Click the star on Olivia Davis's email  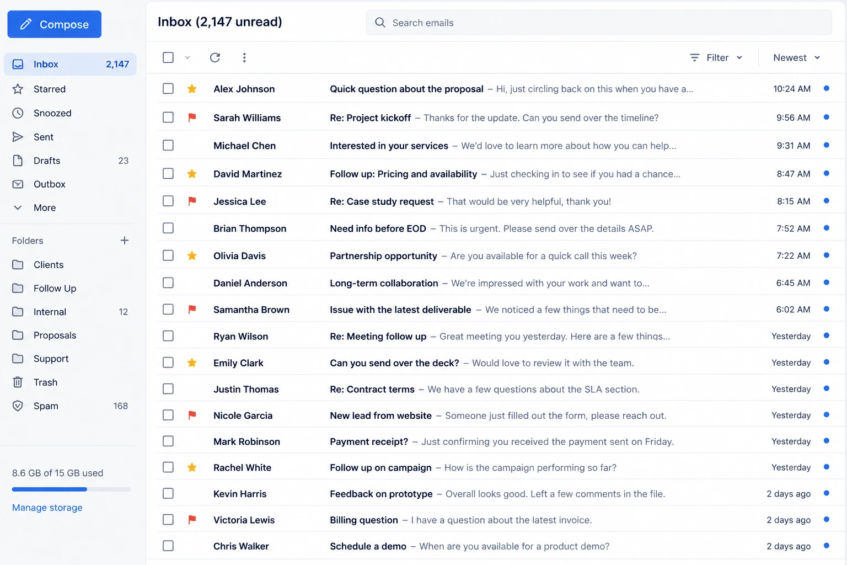[x=192, y=255]
